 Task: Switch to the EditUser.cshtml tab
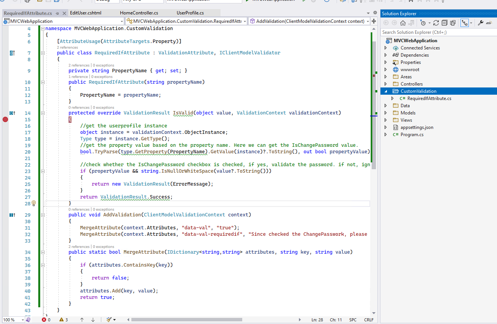point(85,13)
